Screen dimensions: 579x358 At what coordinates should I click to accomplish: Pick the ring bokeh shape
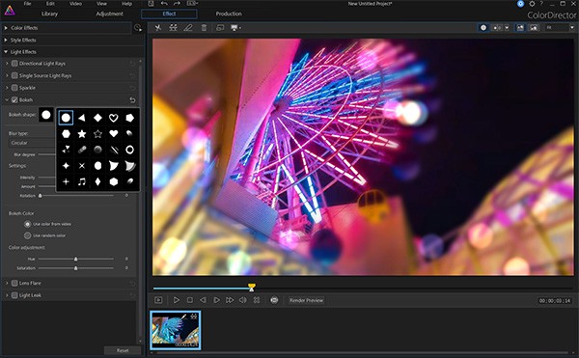[129, 150]
